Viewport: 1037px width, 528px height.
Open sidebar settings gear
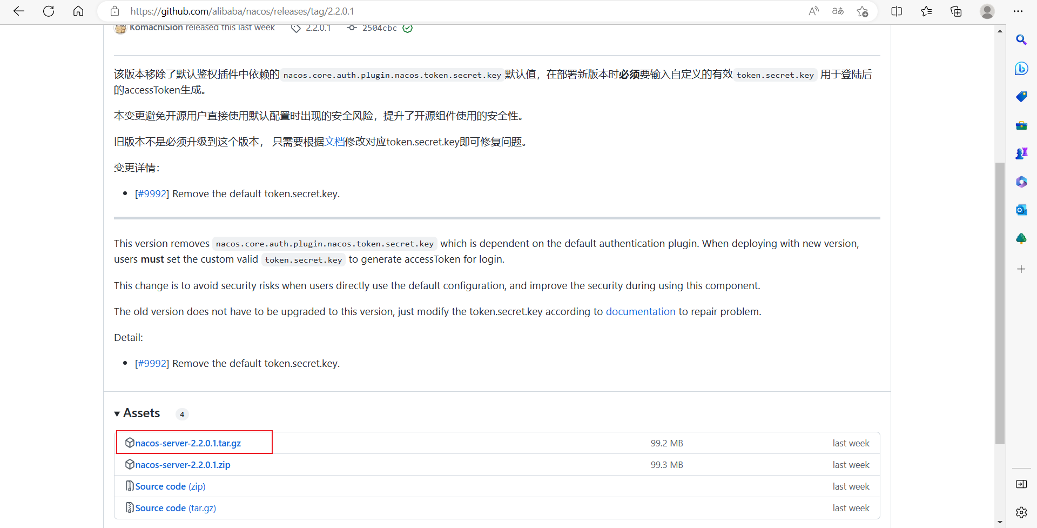click(1021, 512)
